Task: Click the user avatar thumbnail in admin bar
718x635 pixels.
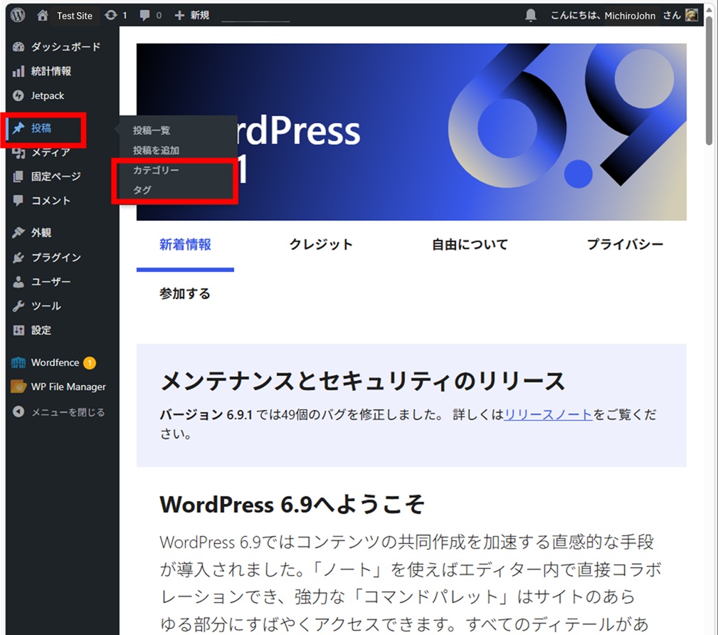Action: [692, 15]
